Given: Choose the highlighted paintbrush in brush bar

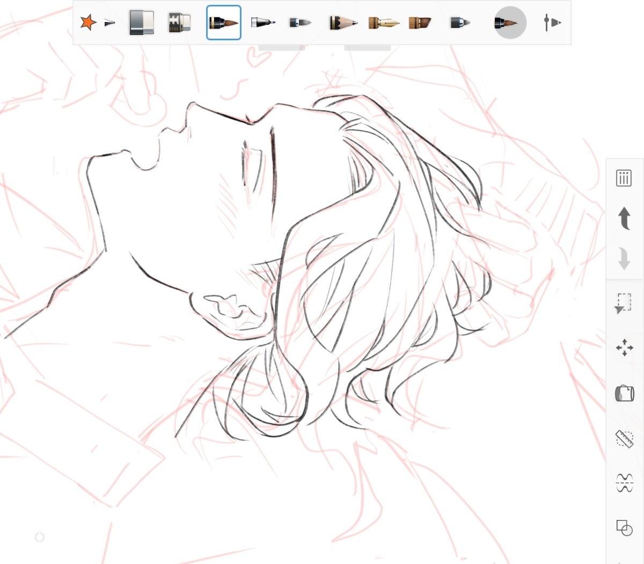Looking at the screenshot, I should 224,23.
